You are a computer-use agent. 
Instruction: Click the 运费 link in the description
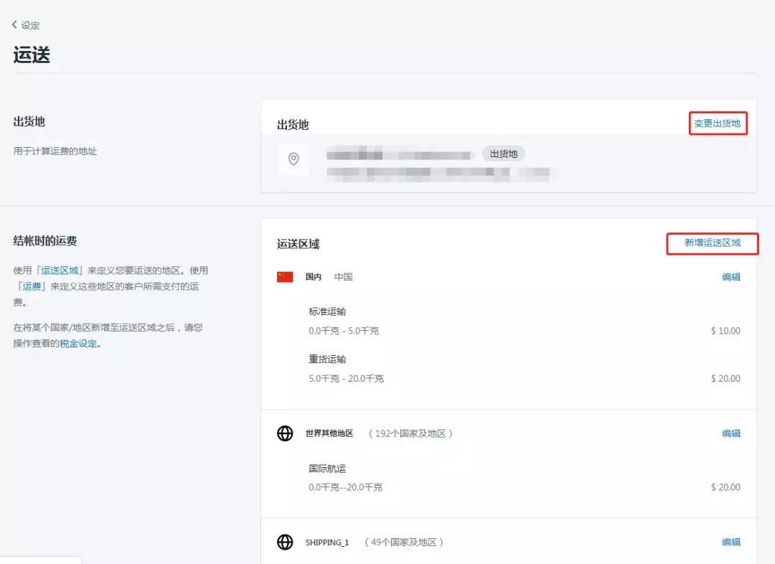(x=33, y=286)
